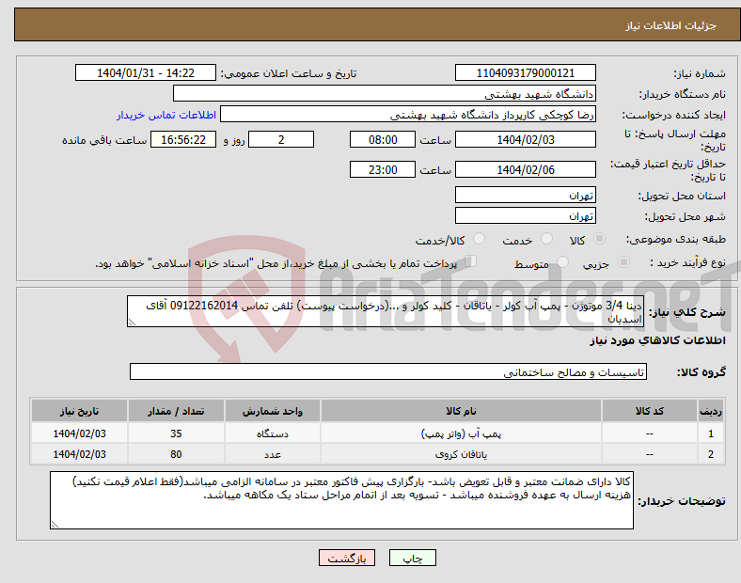
Task: Click the resize handle of شرح کلی نیاز box
Action: tap(132, 323)
